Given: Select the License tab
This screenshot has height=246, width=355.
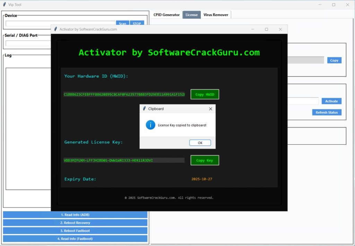Looking at the screenshot, I should click(191, 15).
